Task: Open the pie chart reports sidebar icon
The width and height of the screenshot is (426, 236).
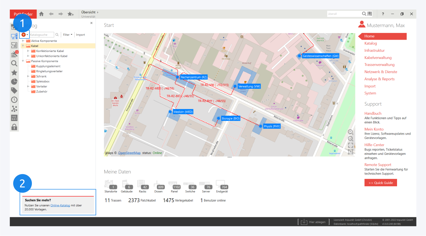Action: point(14,82)
